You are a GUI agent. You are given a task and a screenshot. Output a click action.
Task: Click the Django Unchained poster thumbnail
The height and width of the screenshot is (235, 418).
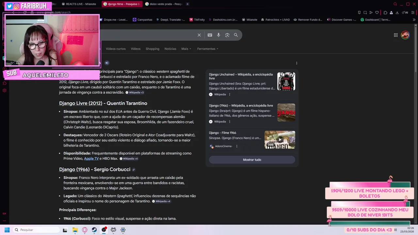coord(286,81)
